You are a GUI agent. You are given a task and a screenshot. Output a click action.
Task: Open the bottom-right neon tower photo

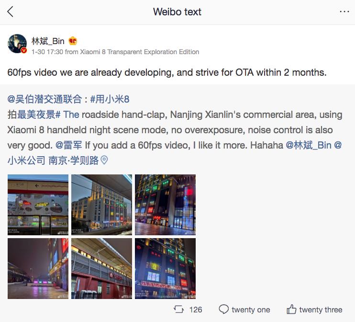[165, 268]
